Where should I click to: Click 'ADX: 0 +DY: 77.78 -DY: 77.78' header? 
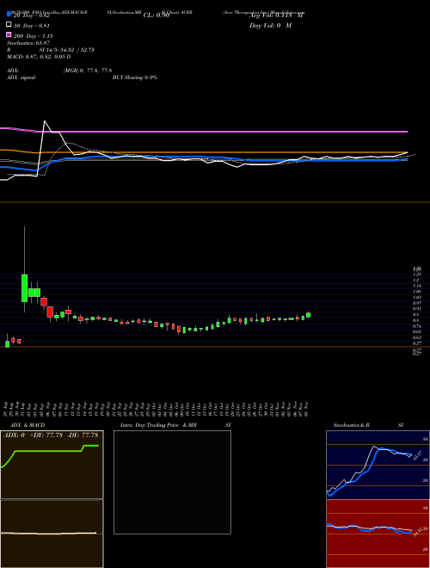51,435
